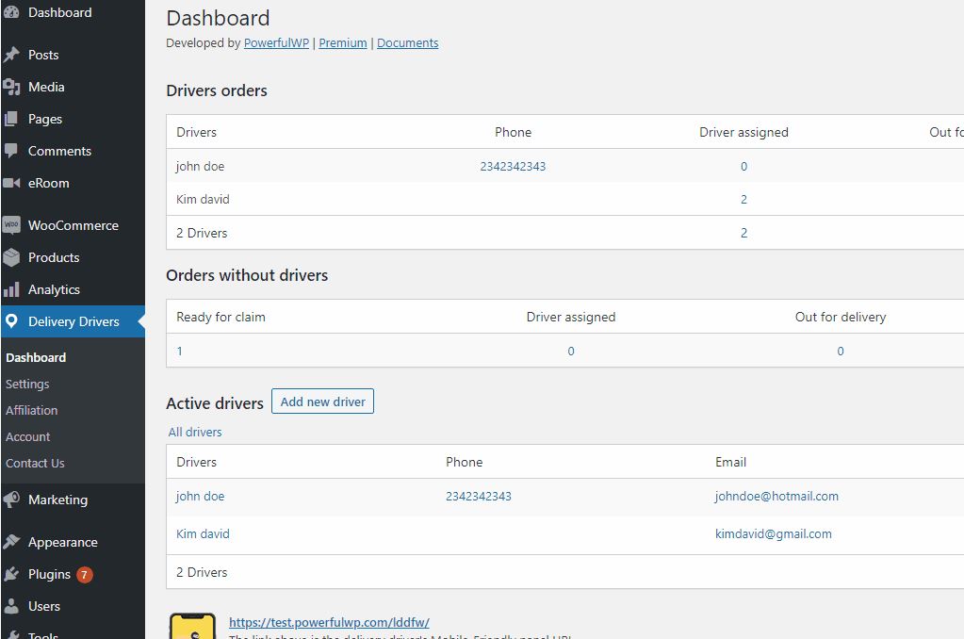Open the Documents link
964x639 pixels.
[x=408, y=43]
